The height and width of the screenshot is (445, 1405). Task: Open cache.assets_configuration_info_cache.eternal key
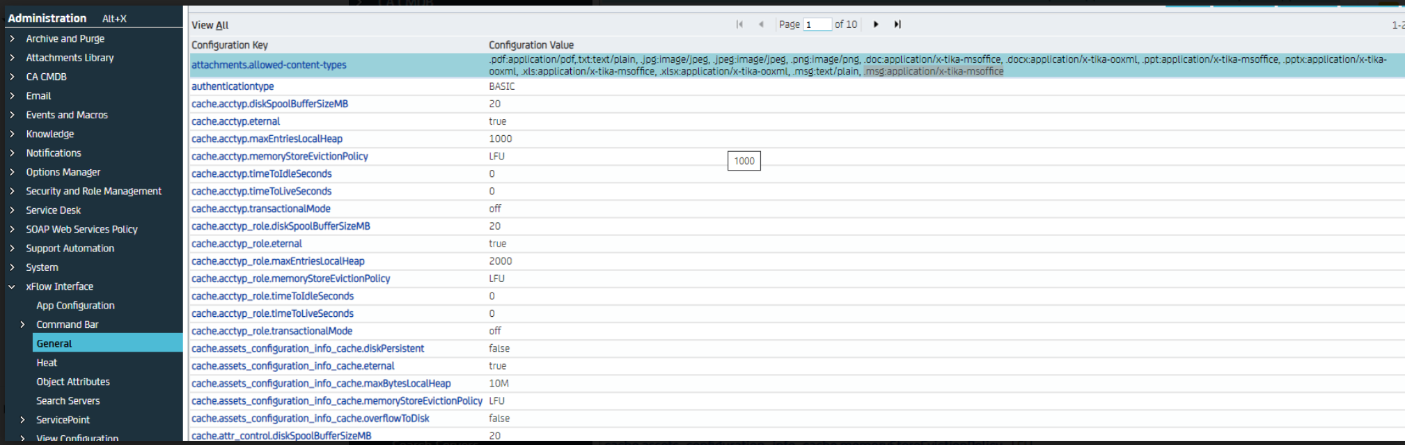(293, 366)
